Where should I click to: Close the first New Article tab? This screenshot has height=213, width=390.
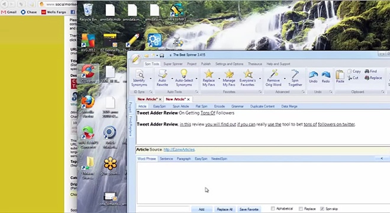(160, 99)
